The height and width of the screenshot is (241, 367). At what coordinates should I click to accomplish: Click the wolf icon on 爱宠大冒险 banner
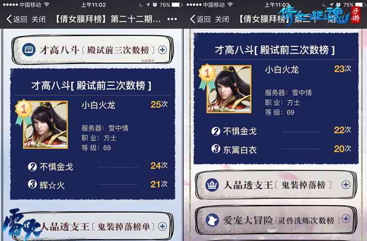point(212,220)
